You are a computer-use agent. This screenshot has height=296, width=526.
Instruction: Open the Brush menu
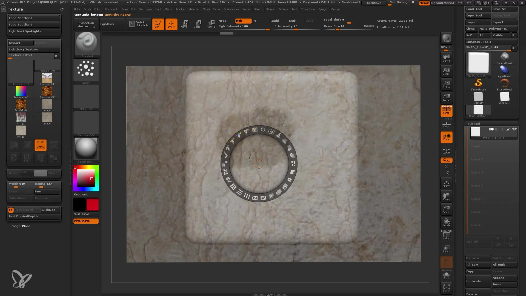tap(87, 9)
